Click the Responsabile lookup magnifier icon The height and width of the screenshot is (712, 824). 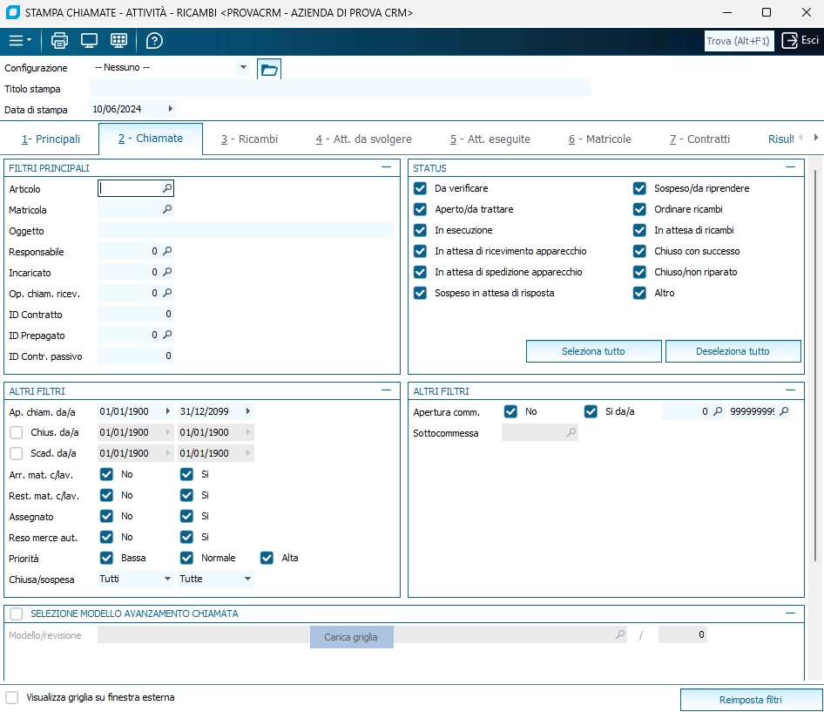(x=167, y=251)
